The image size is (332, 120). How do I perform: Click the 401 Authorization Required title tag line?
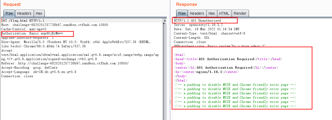pos(228,59)
